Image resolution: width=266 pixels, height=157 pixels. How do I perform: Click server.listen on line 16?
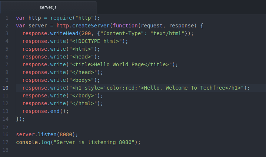tap(36, 135)
